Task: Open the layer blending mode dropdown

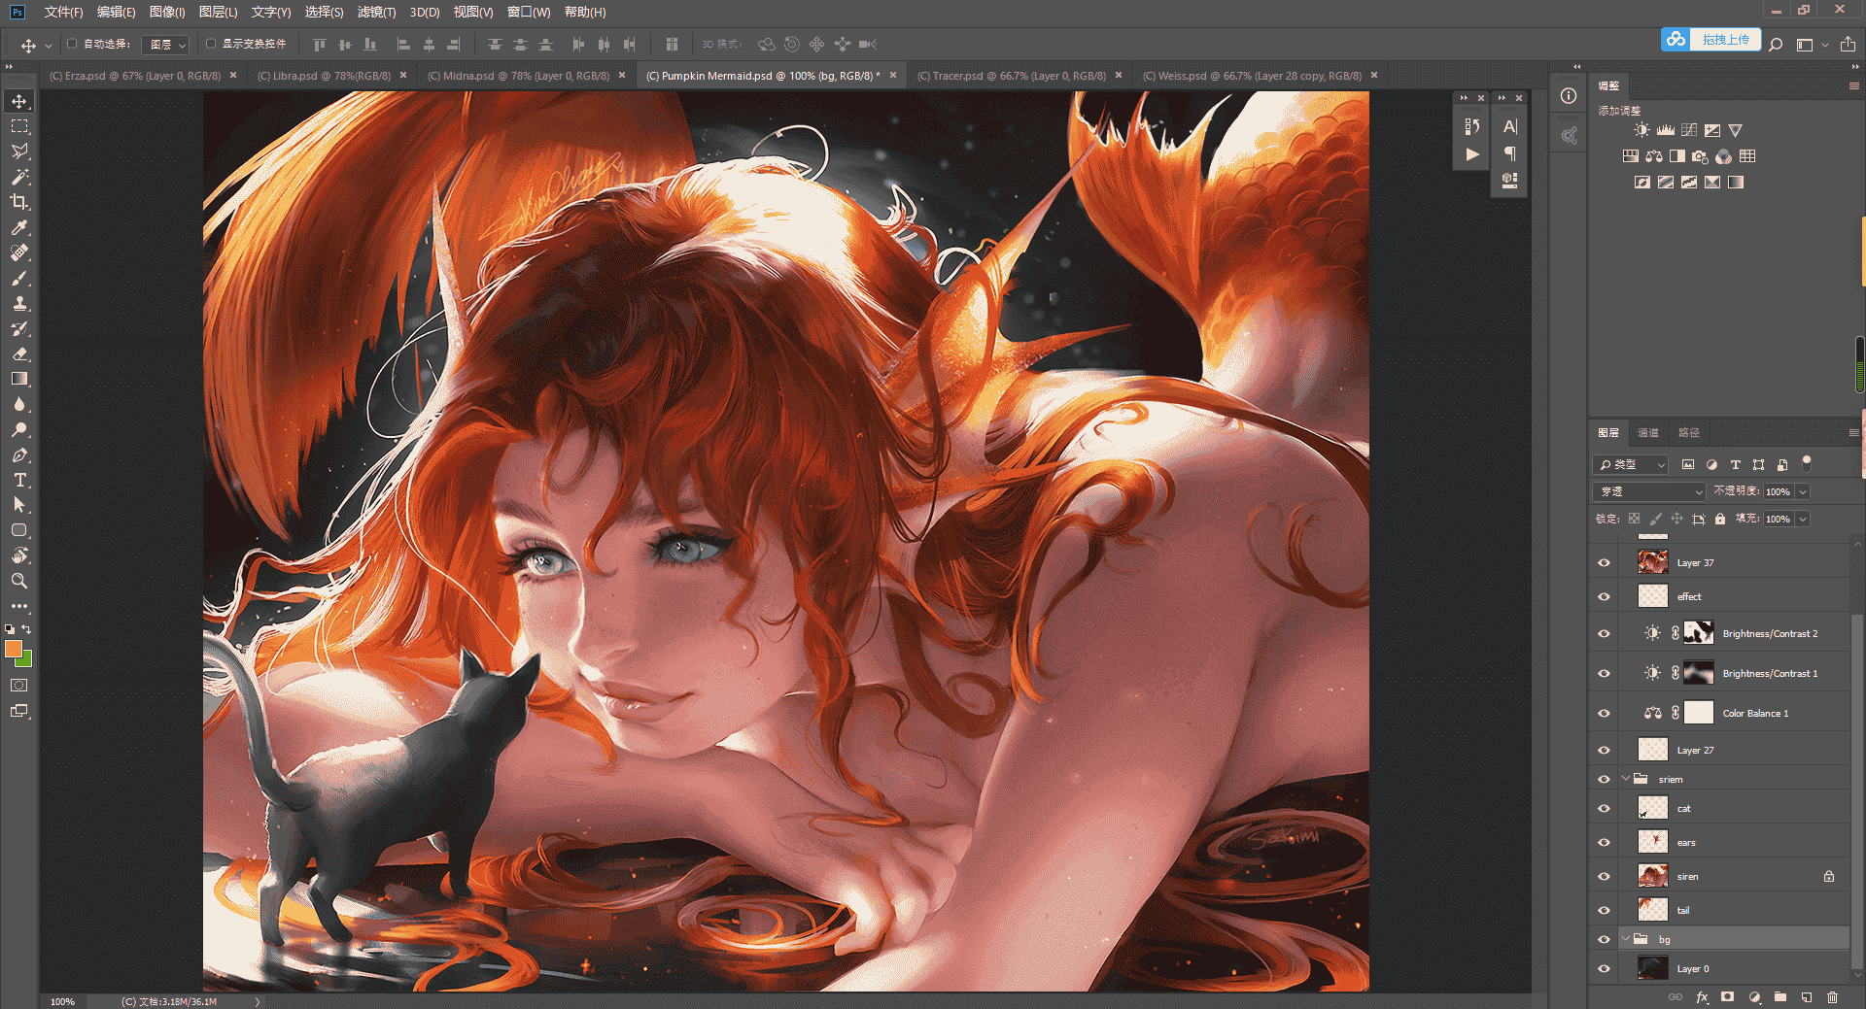Action: pos(1649,491)
